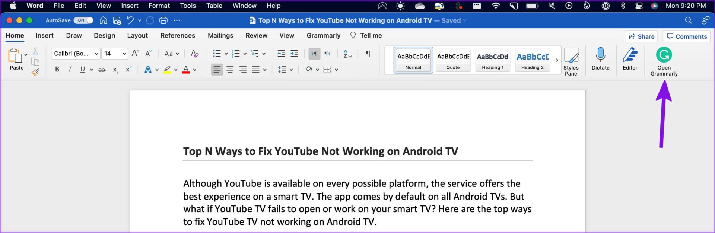Screen dimensions: 715x233
Task: Open the Table menu in menu bar
Action: (214, 6)
